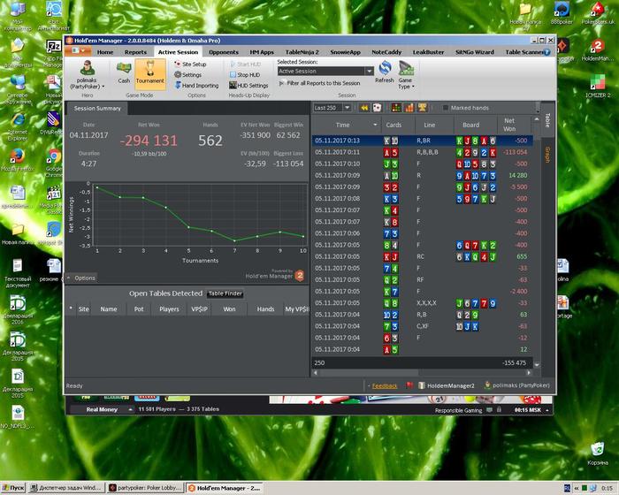Click the playing cards hand view icon

[377, 108]
